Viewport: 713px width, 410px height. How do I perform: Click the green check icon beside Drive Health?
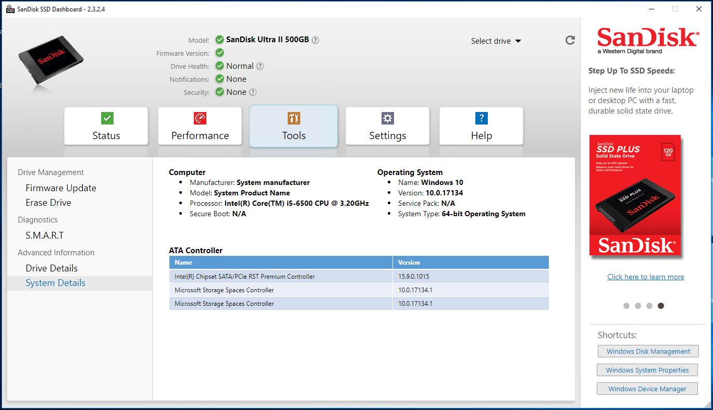pyautogui.click(x=220, y=66)
